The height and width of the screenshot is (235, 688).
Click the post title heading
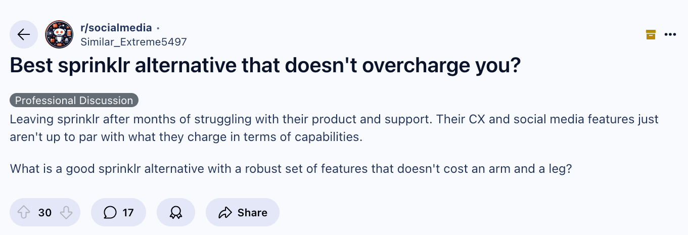[x=265, y=67]
